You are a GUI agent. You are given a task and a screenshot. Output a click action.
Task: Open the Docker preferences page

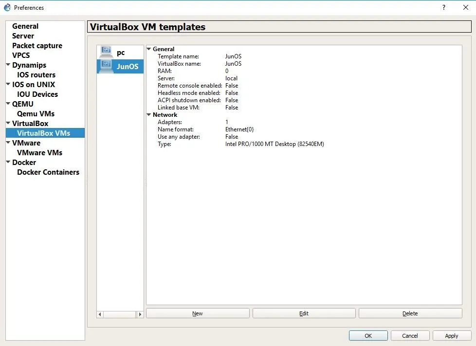24,162
